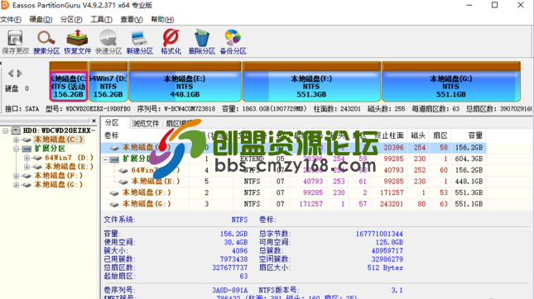Screen dimensions: 534x299
Task: Select HD0:WDCWD20EZRX disk in tree
Action: (59, 131)
